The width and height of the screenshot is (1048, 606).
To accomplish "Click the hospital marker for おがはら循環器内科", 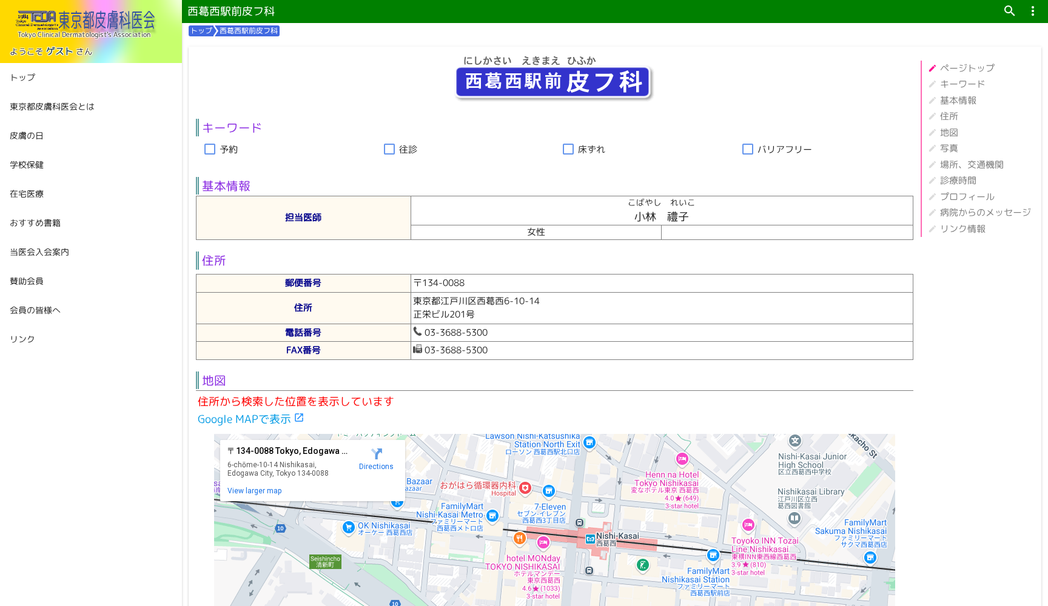I will click(525, 488).
